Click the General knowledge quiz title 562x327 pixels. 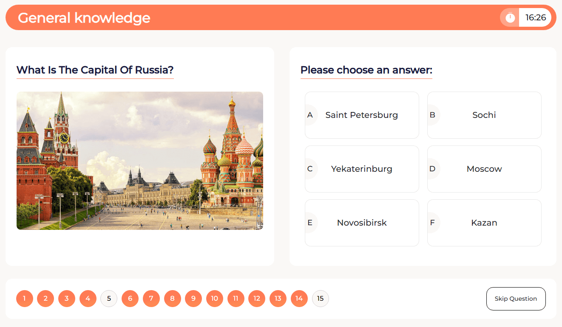tap(84, 18)
